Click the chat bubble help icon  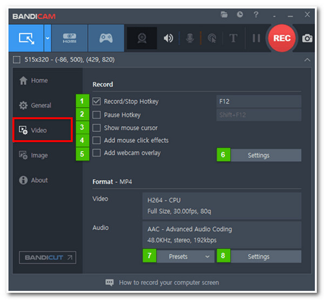[110, 282]
